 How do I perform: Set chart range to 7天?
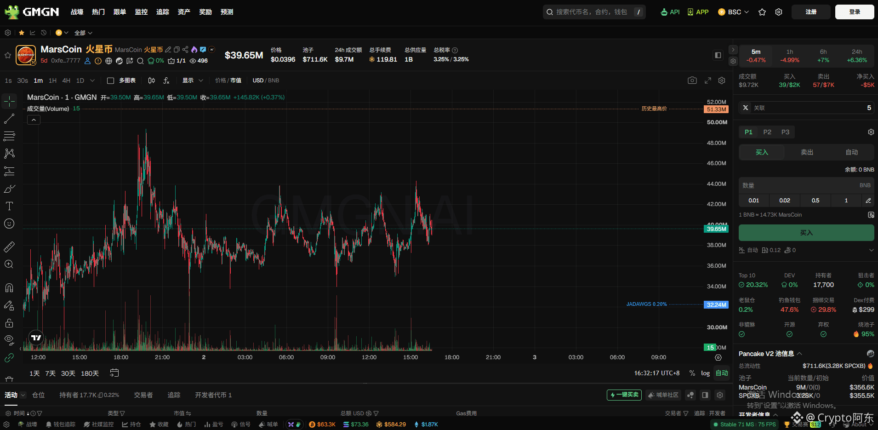pos(51,373)
